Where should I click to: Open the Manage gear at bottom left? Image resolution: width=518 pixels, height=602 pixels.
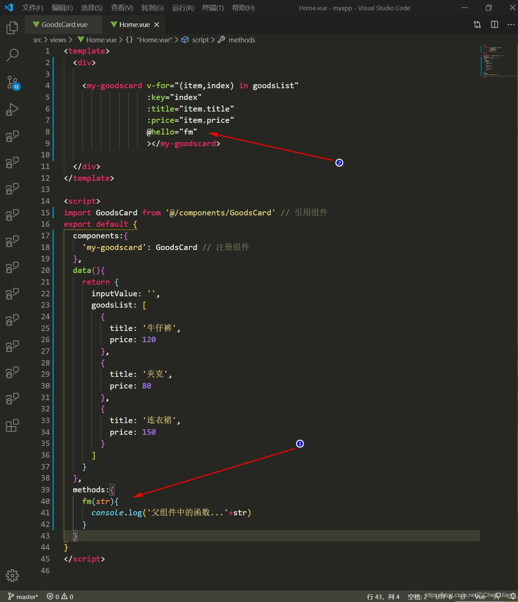[x=12, y=575]
